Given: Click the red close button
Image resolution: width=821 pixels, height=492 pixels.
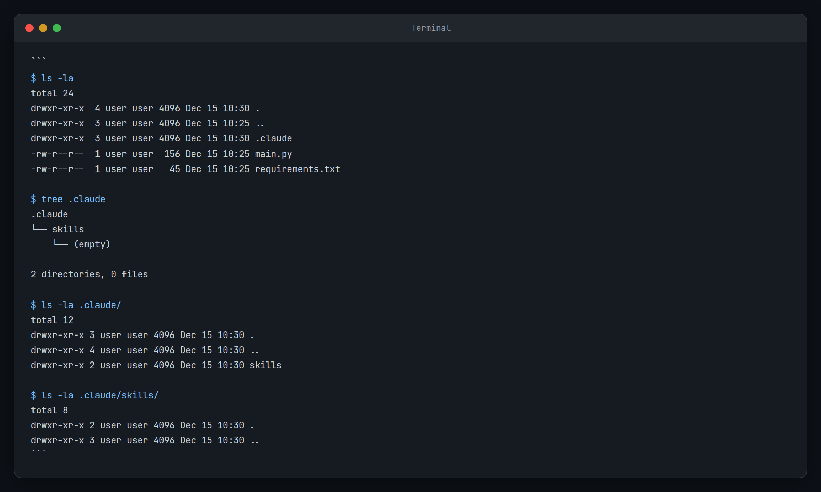Looking at the screenshot, I should click(29, 28).
